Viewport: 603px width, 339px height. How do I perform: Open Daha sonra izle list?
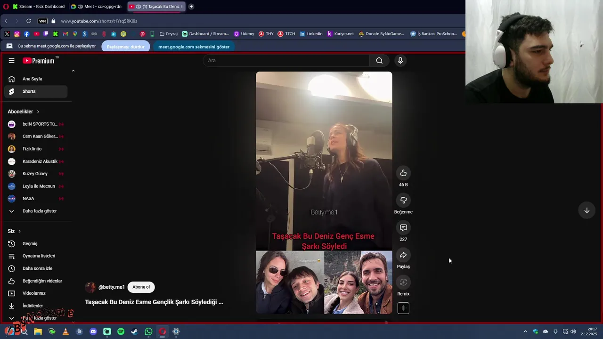click(36, 268)
